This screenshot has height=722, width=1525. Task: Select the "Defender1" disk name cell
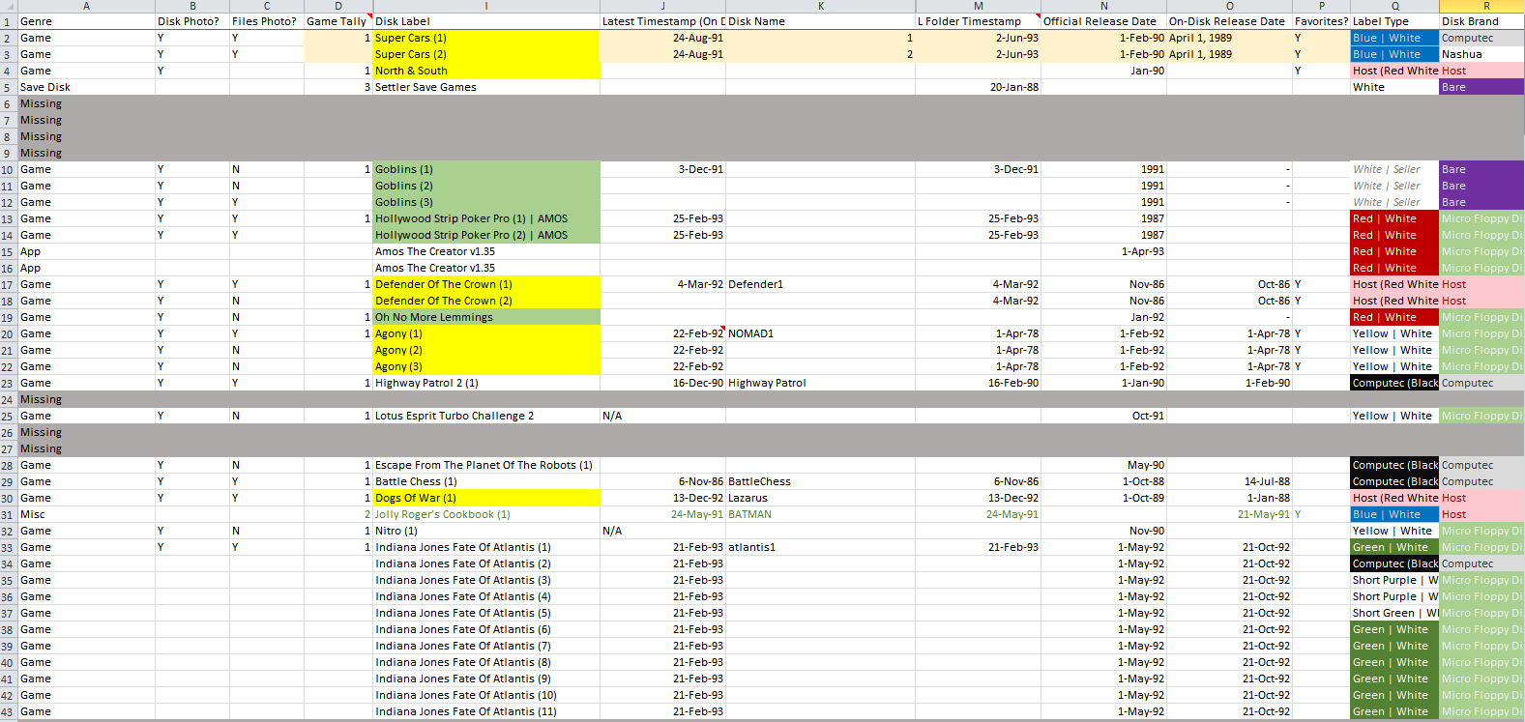819,284
